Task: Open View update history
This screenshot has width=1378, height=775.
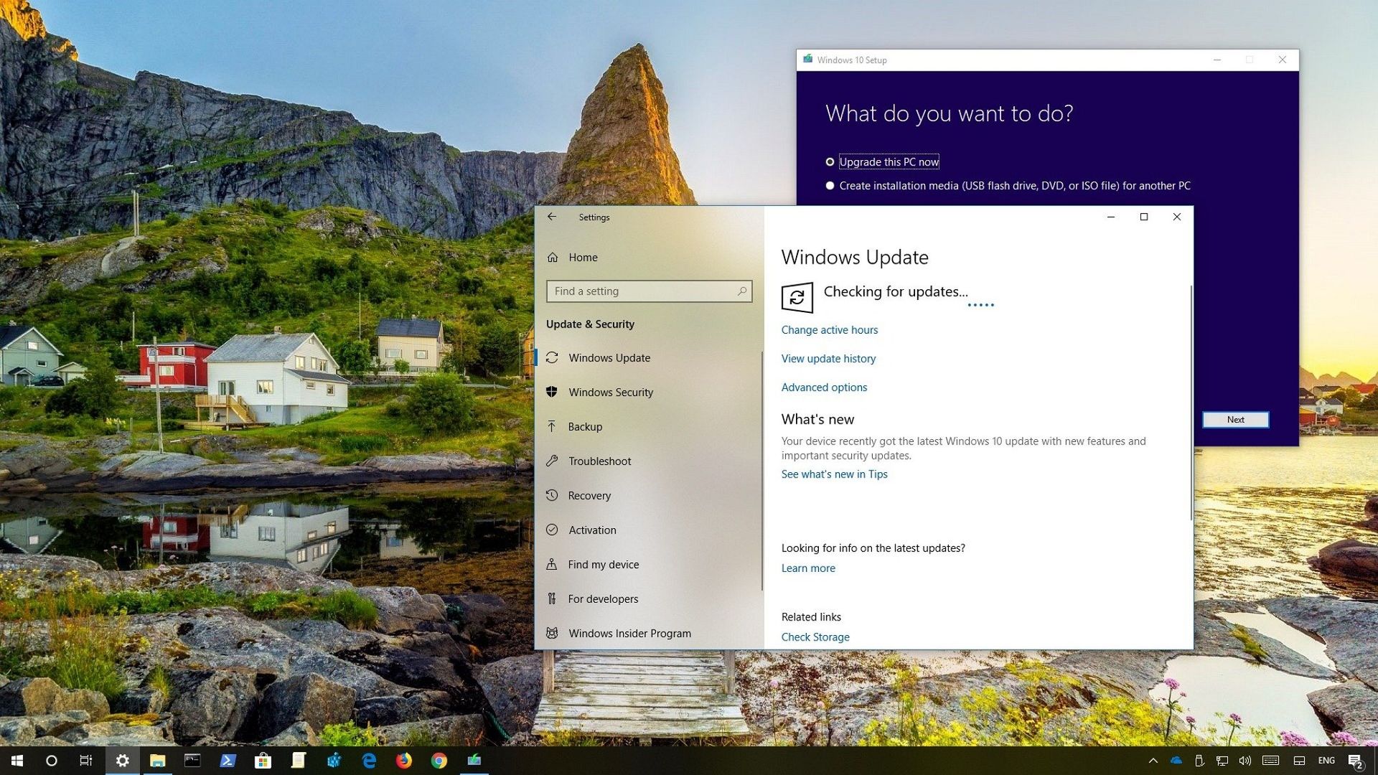Action: pyautogui.click(x=828, y=358)
